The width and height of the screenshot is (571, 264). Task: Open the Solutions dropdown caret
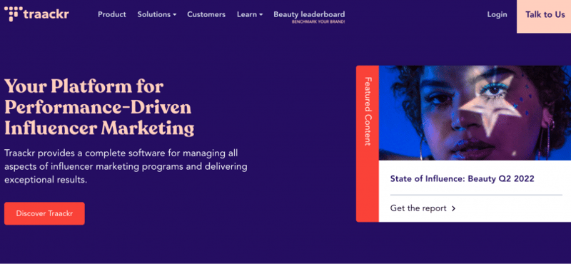click(175, 15)
